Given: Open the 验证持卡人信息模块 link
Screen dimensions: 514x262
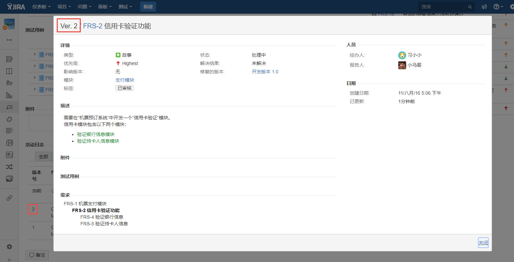Looking at the screenshot, I should click(x=98, y=141).
